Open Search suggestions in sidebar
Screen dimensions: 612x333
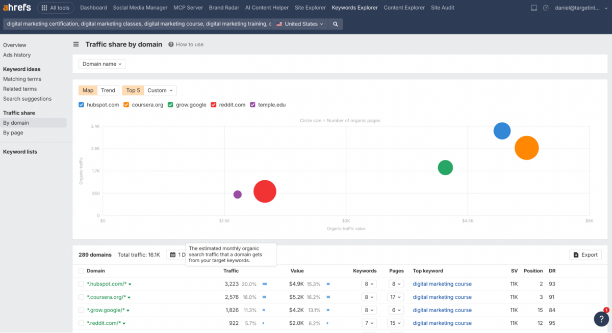[27, 99]
